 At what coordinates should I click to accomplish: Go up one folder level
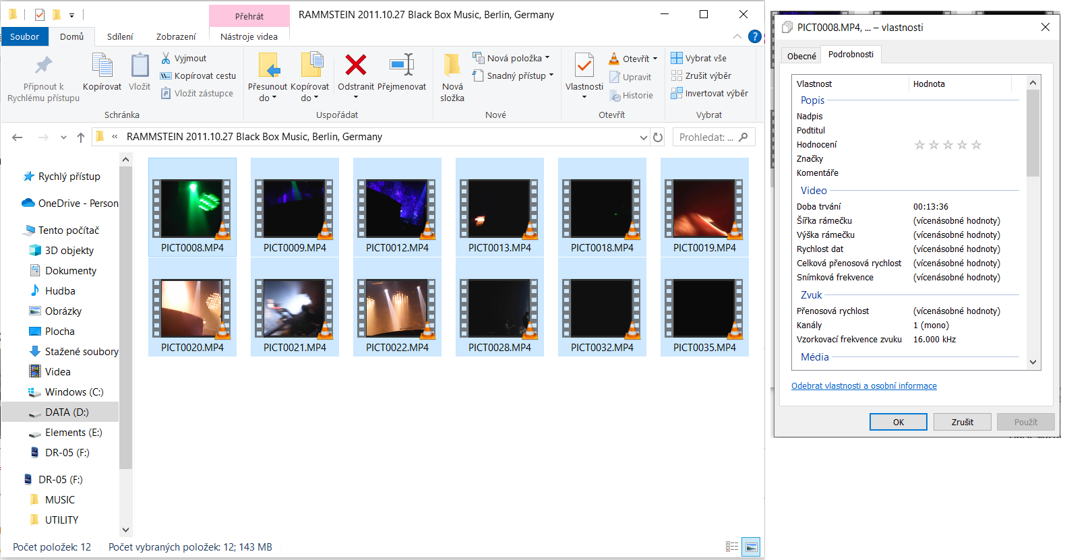pos(81,137)
